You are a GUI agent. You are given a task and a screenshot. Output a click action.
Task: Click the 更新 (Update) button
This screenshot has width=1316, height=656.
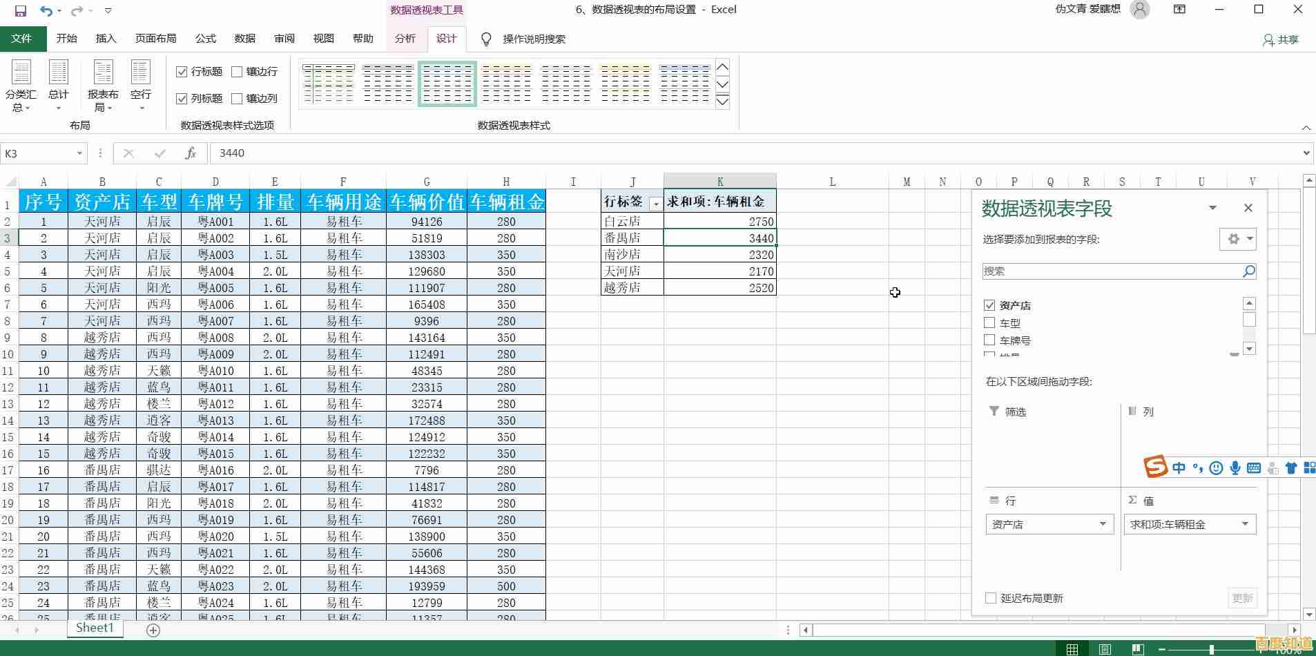pyautogui.click(x=1242, y=598)
